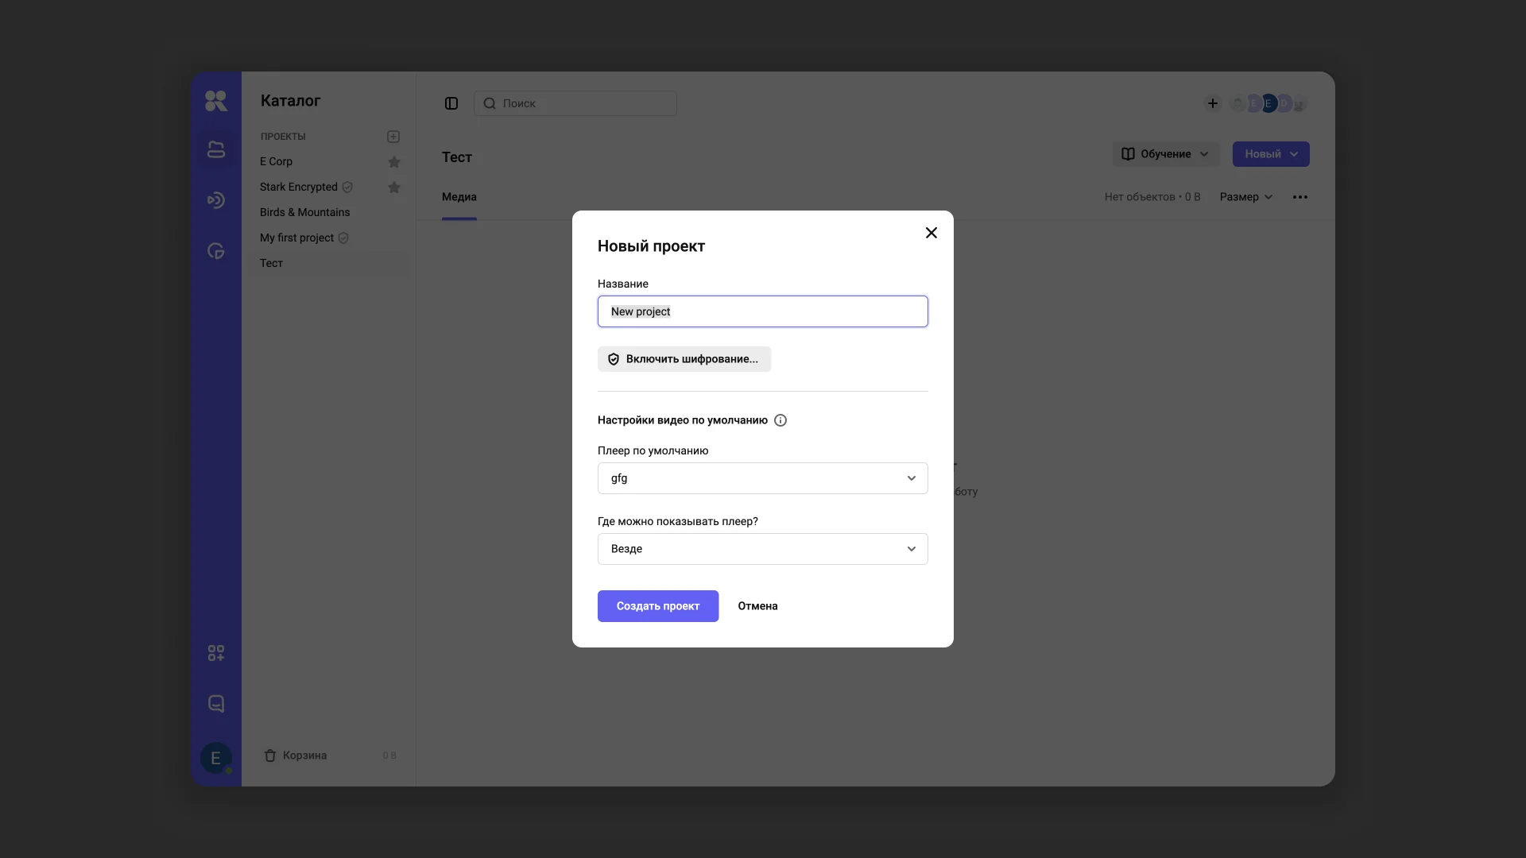
Task: Open the recording icon below broadcast in sidebar
Action: click(216, 250)
